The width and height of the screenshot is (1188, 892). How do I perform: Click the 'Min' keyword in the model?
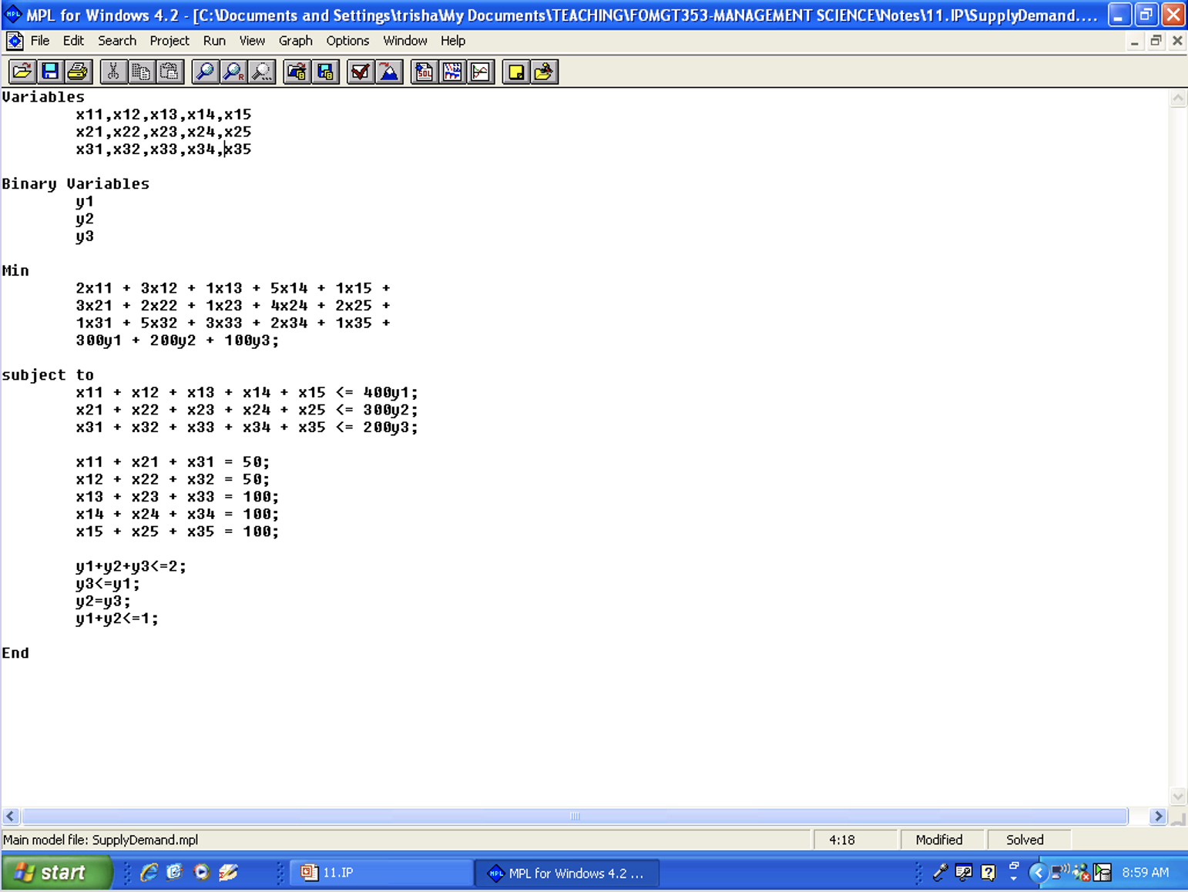click(15, 271)
